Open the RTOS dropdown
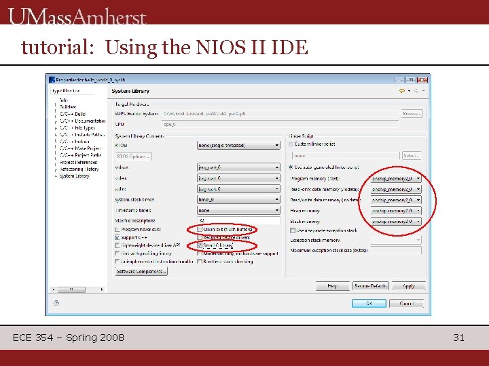The height and width of the screenshot is (366, 489). (x=238, y=145)
